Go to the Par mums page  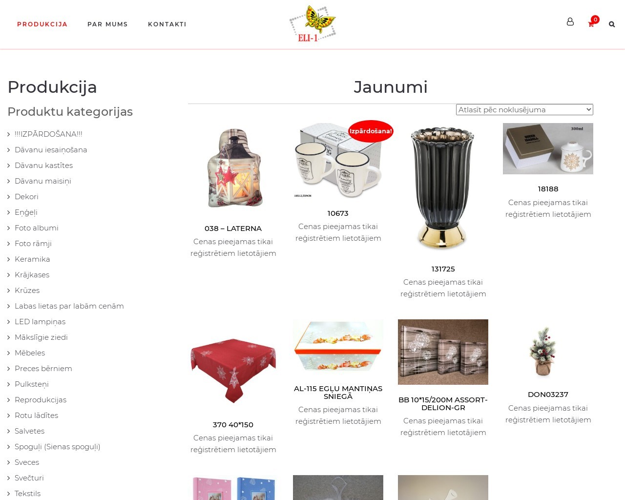[107, 24]
